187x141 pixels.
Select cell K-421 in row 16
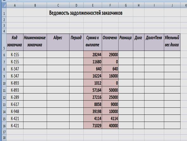pyautogui.click(x=15, y=125)
